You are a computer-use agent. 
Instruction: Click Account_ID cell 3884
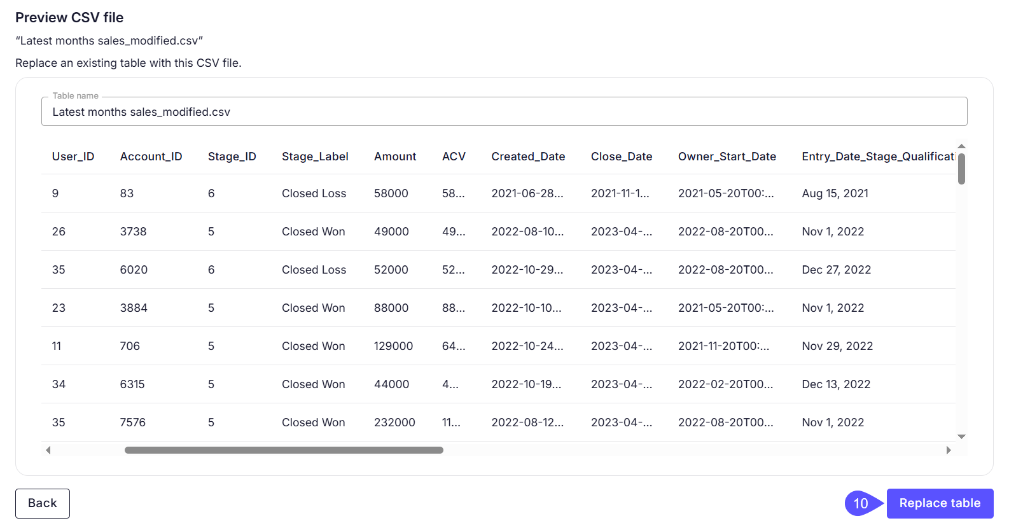point(134,308)
